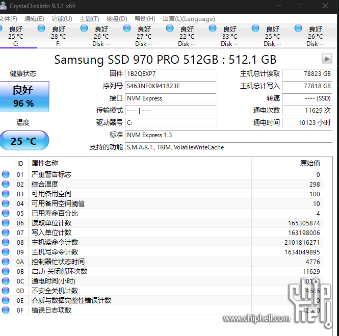Click the status icon for row 01 严重警告标志
Screen dimensions: 339x336
tap(6, 174)
